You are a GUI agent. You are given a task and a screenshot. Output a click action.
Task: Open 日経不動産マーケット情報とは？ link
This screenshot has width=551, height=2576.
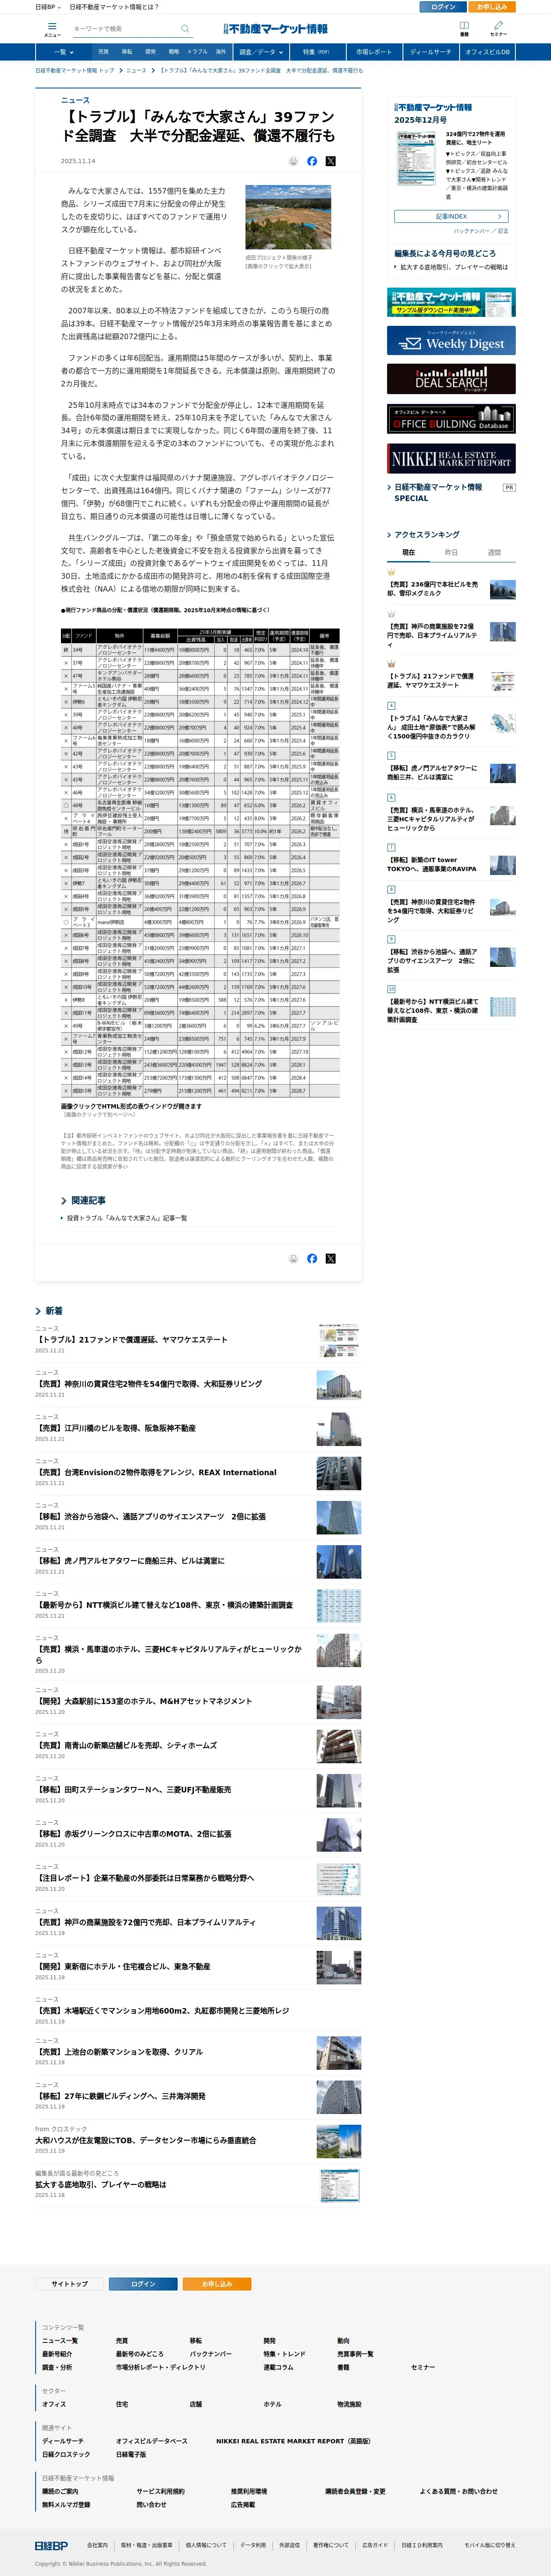click(x=114, y=7)
